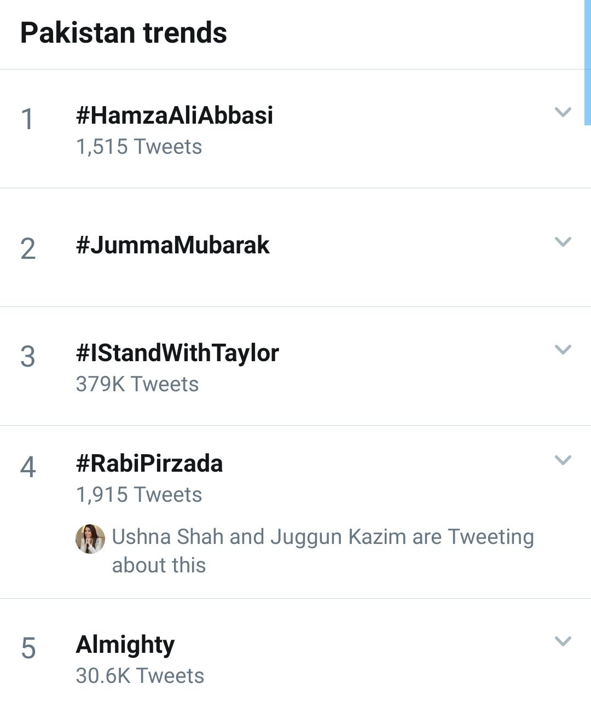
Task: Click the chevron next to #IStandWithTaylor
Action: [563, 349]
